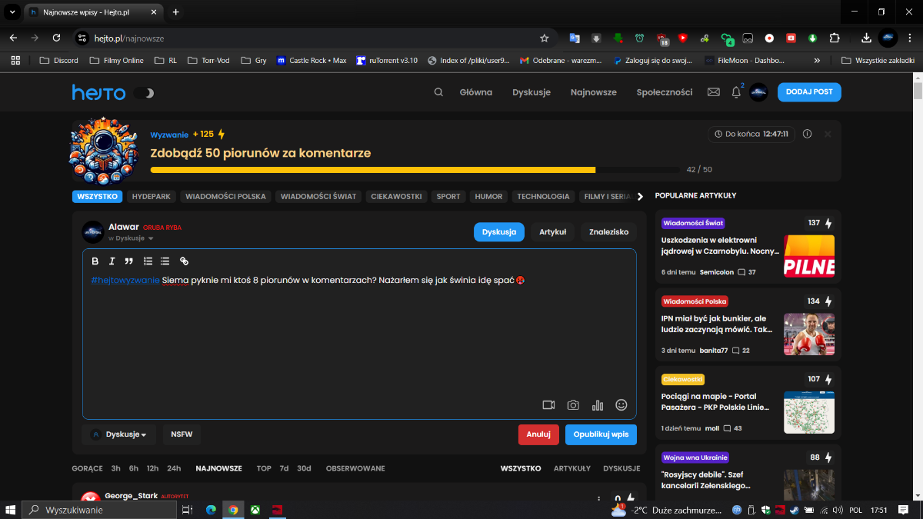
Task: Open Społeczności in the top navigation
Action: tap(665, 92)
